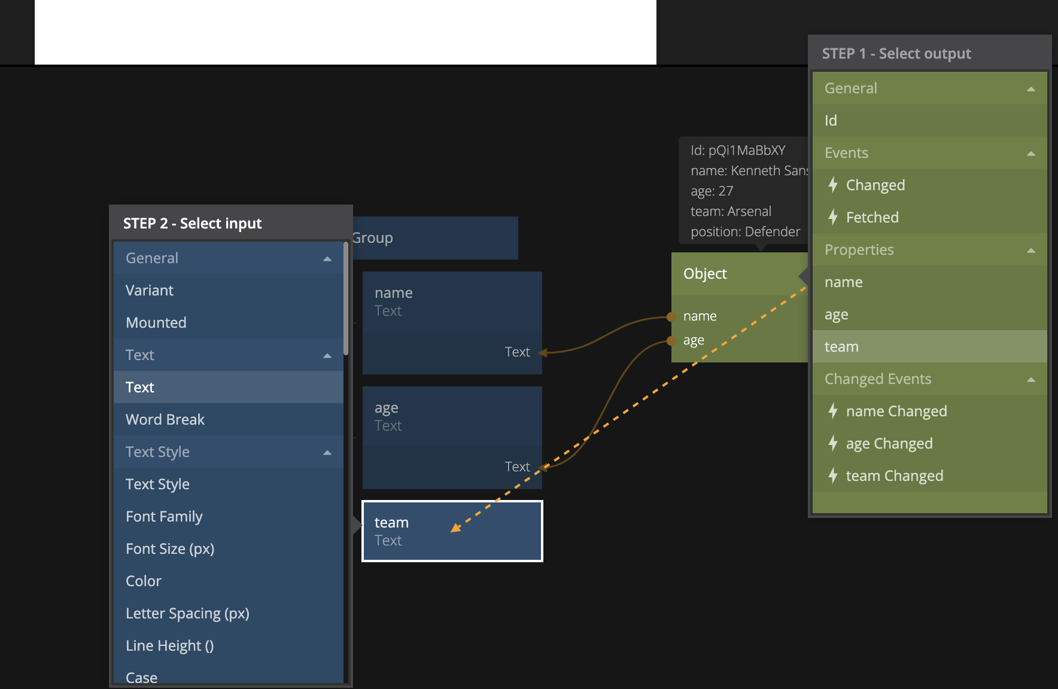
Task: Collapse the General section in output panel
Action: coord(1030,89)
